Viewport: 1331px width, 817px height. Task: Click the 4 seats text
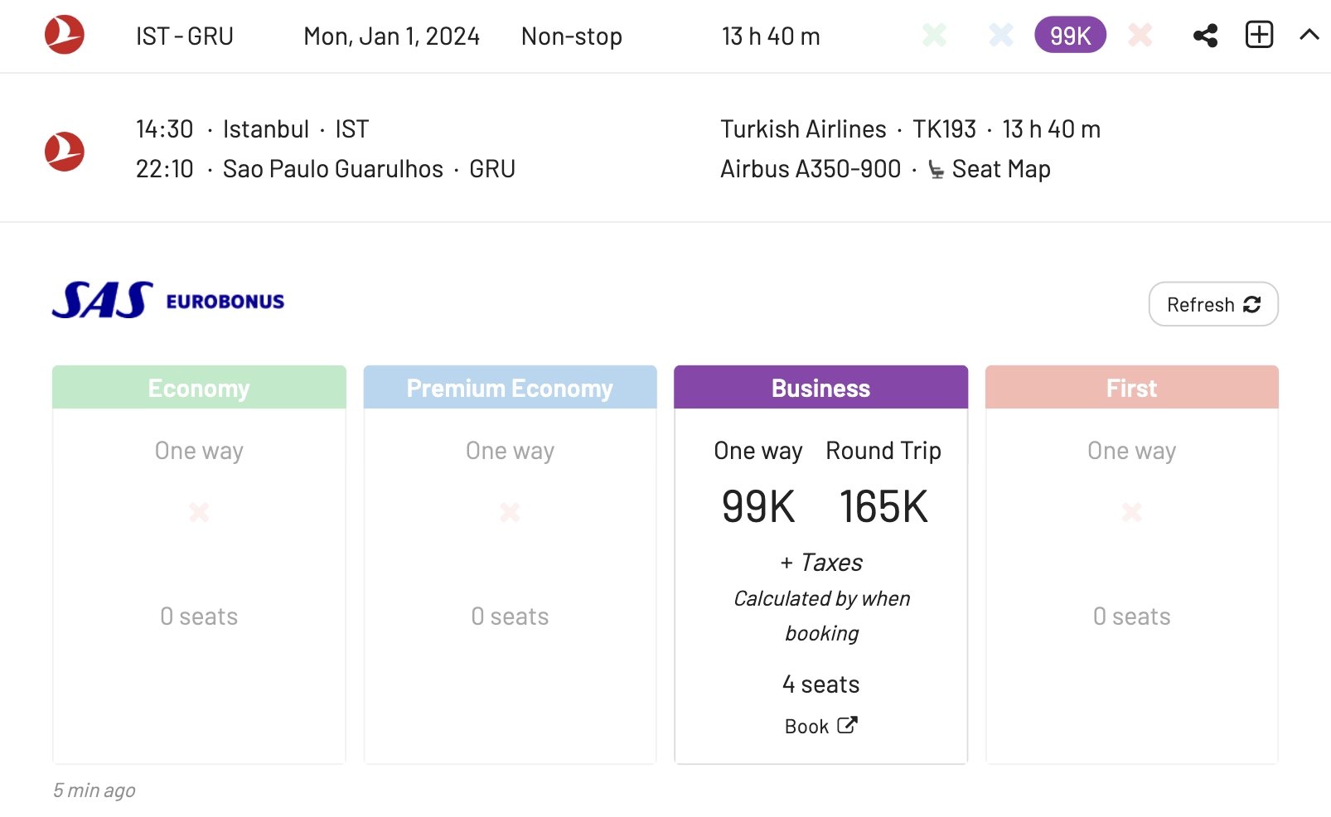click(x=820, y=684)
